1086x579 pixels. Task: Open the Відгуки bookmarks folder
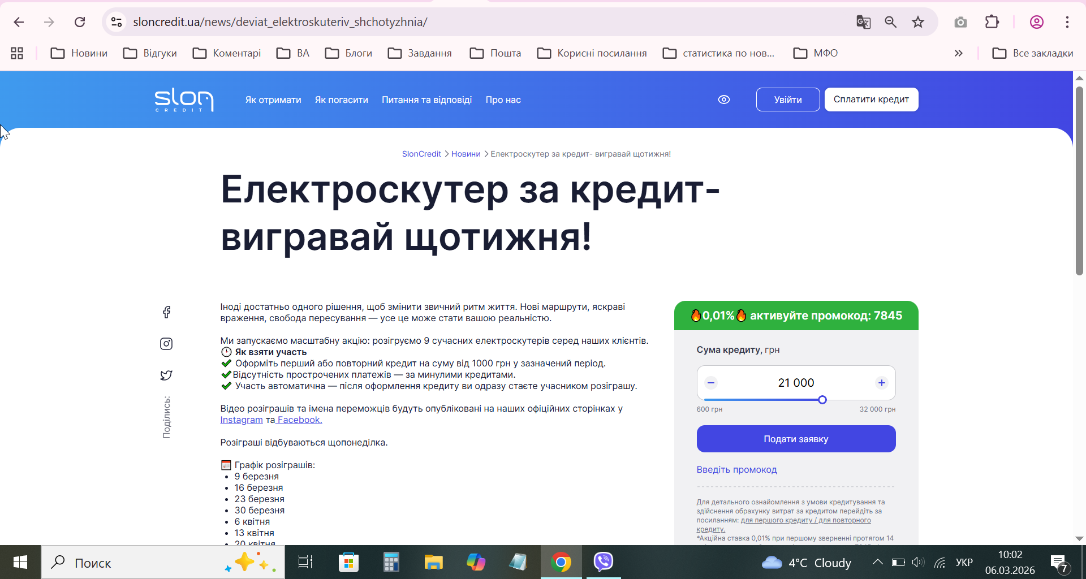tap(150, 53)
